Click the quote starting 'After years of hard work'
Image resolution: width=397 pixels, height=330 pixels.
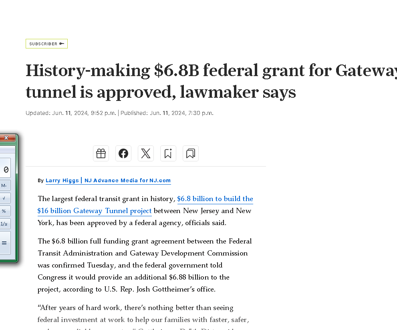click(143, 317)
